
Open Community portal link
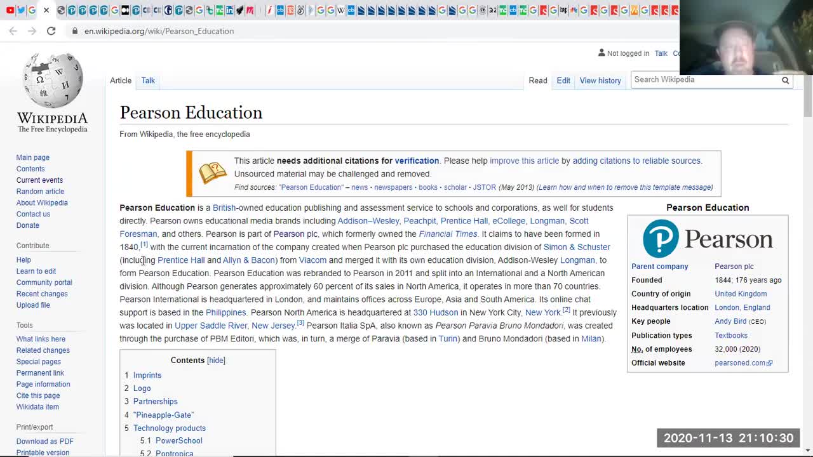pos(44,283)
